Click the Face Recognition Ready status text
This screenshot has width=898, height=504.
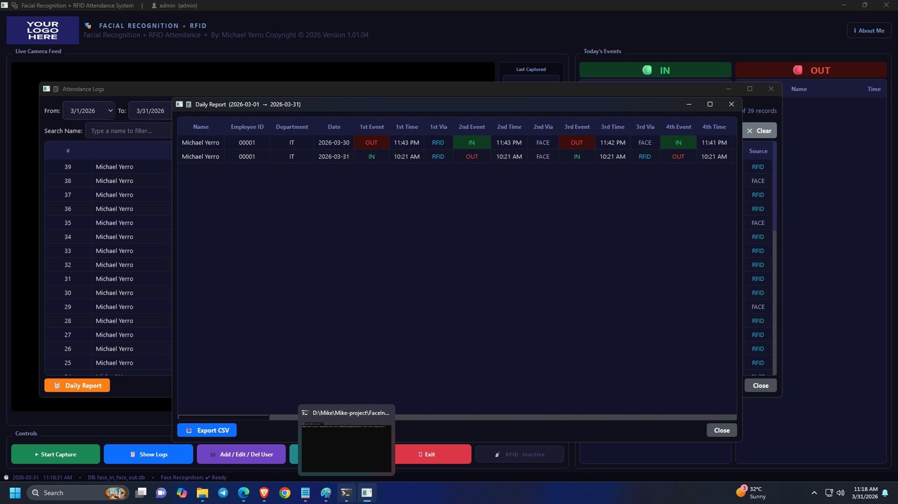(193, 478)
